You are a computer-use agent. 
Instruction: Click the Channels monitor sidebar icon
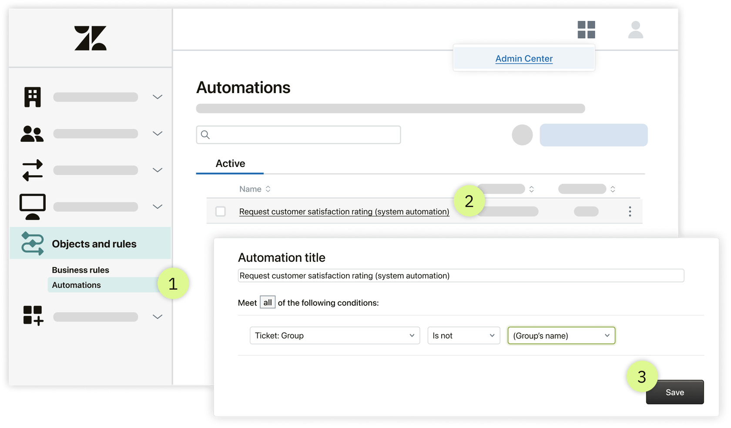[32, 206]
